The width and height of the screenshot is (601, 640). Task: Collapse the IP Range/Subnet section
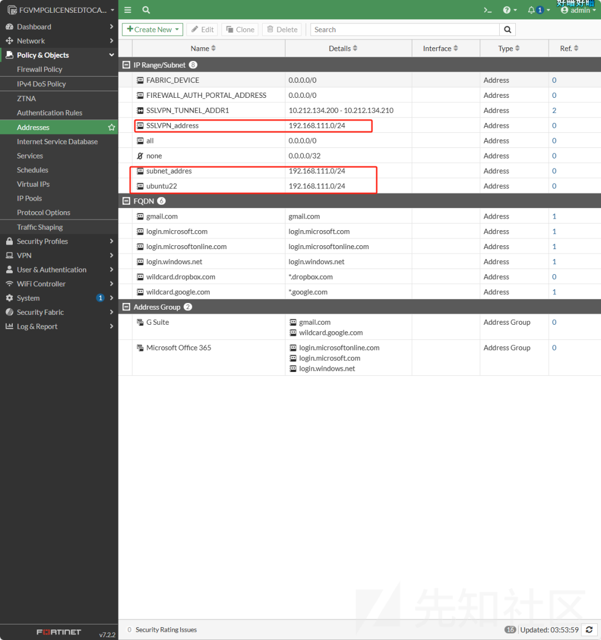[x=126, y=65]
